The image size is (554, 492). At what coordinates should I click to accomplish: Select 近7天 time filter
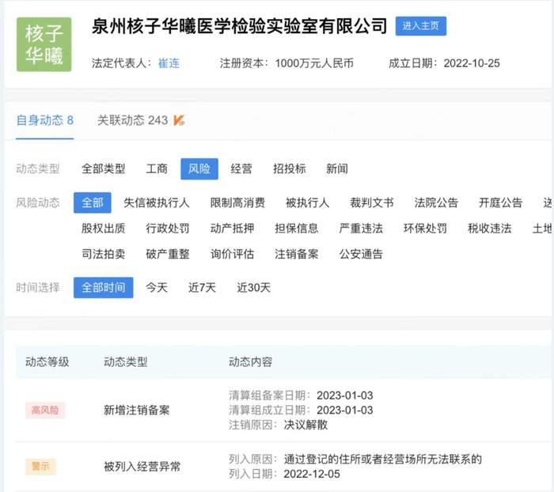(202, 287)
